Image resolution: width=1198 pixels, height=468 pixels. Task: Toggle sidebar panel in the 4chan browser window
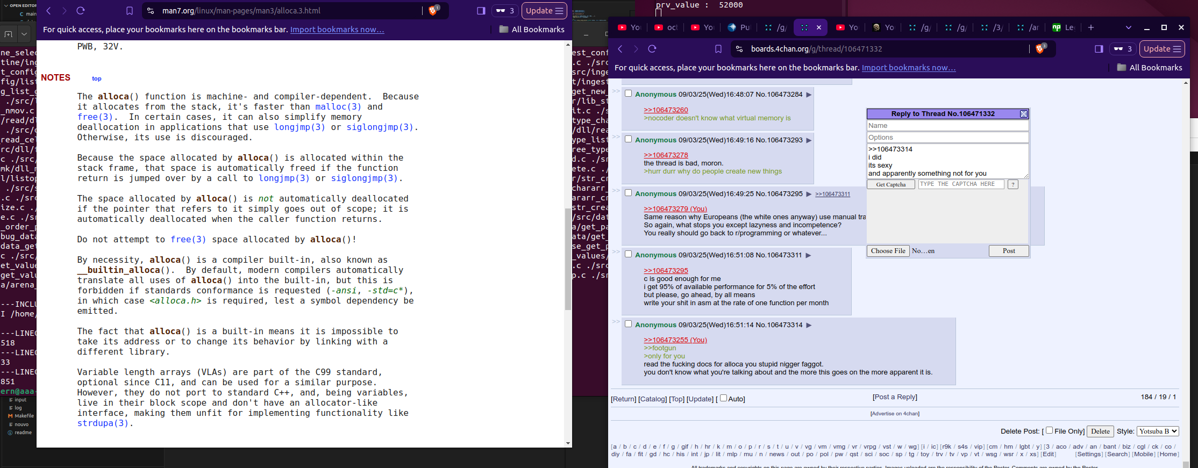click(1099, 49)
